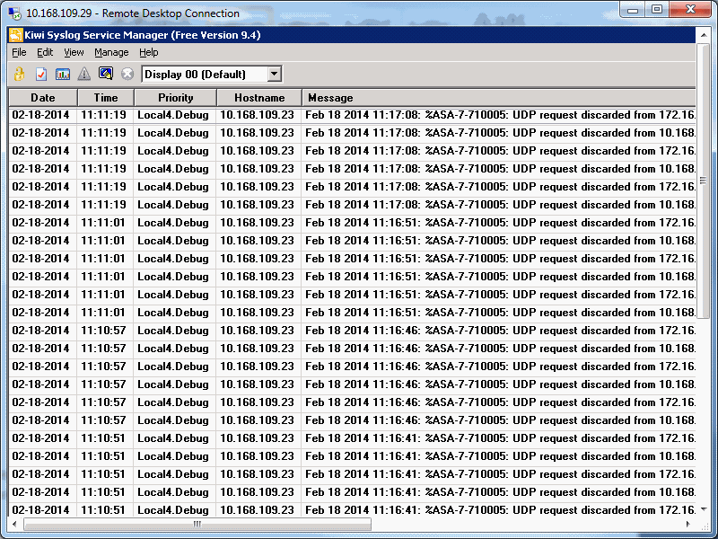Click the monitor display toolbar icon
718x539 pixels.
pos(106,74)
